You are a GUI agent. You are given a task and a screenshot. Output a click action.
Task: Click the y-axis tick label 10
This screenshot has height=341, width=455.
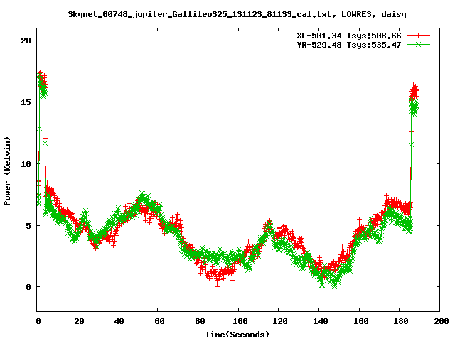(26, 164)
